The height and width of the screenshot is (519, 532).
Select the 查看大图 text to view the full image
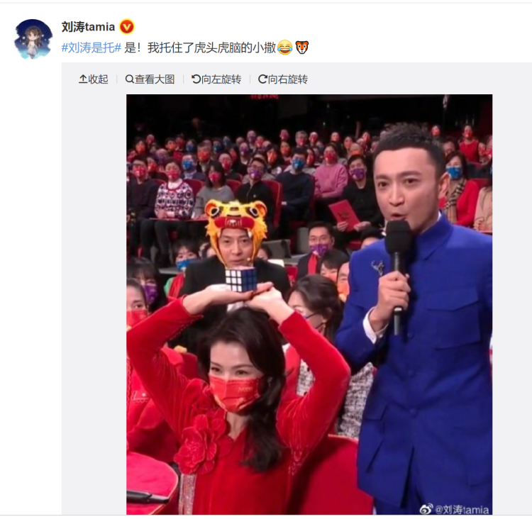(155, 79)
